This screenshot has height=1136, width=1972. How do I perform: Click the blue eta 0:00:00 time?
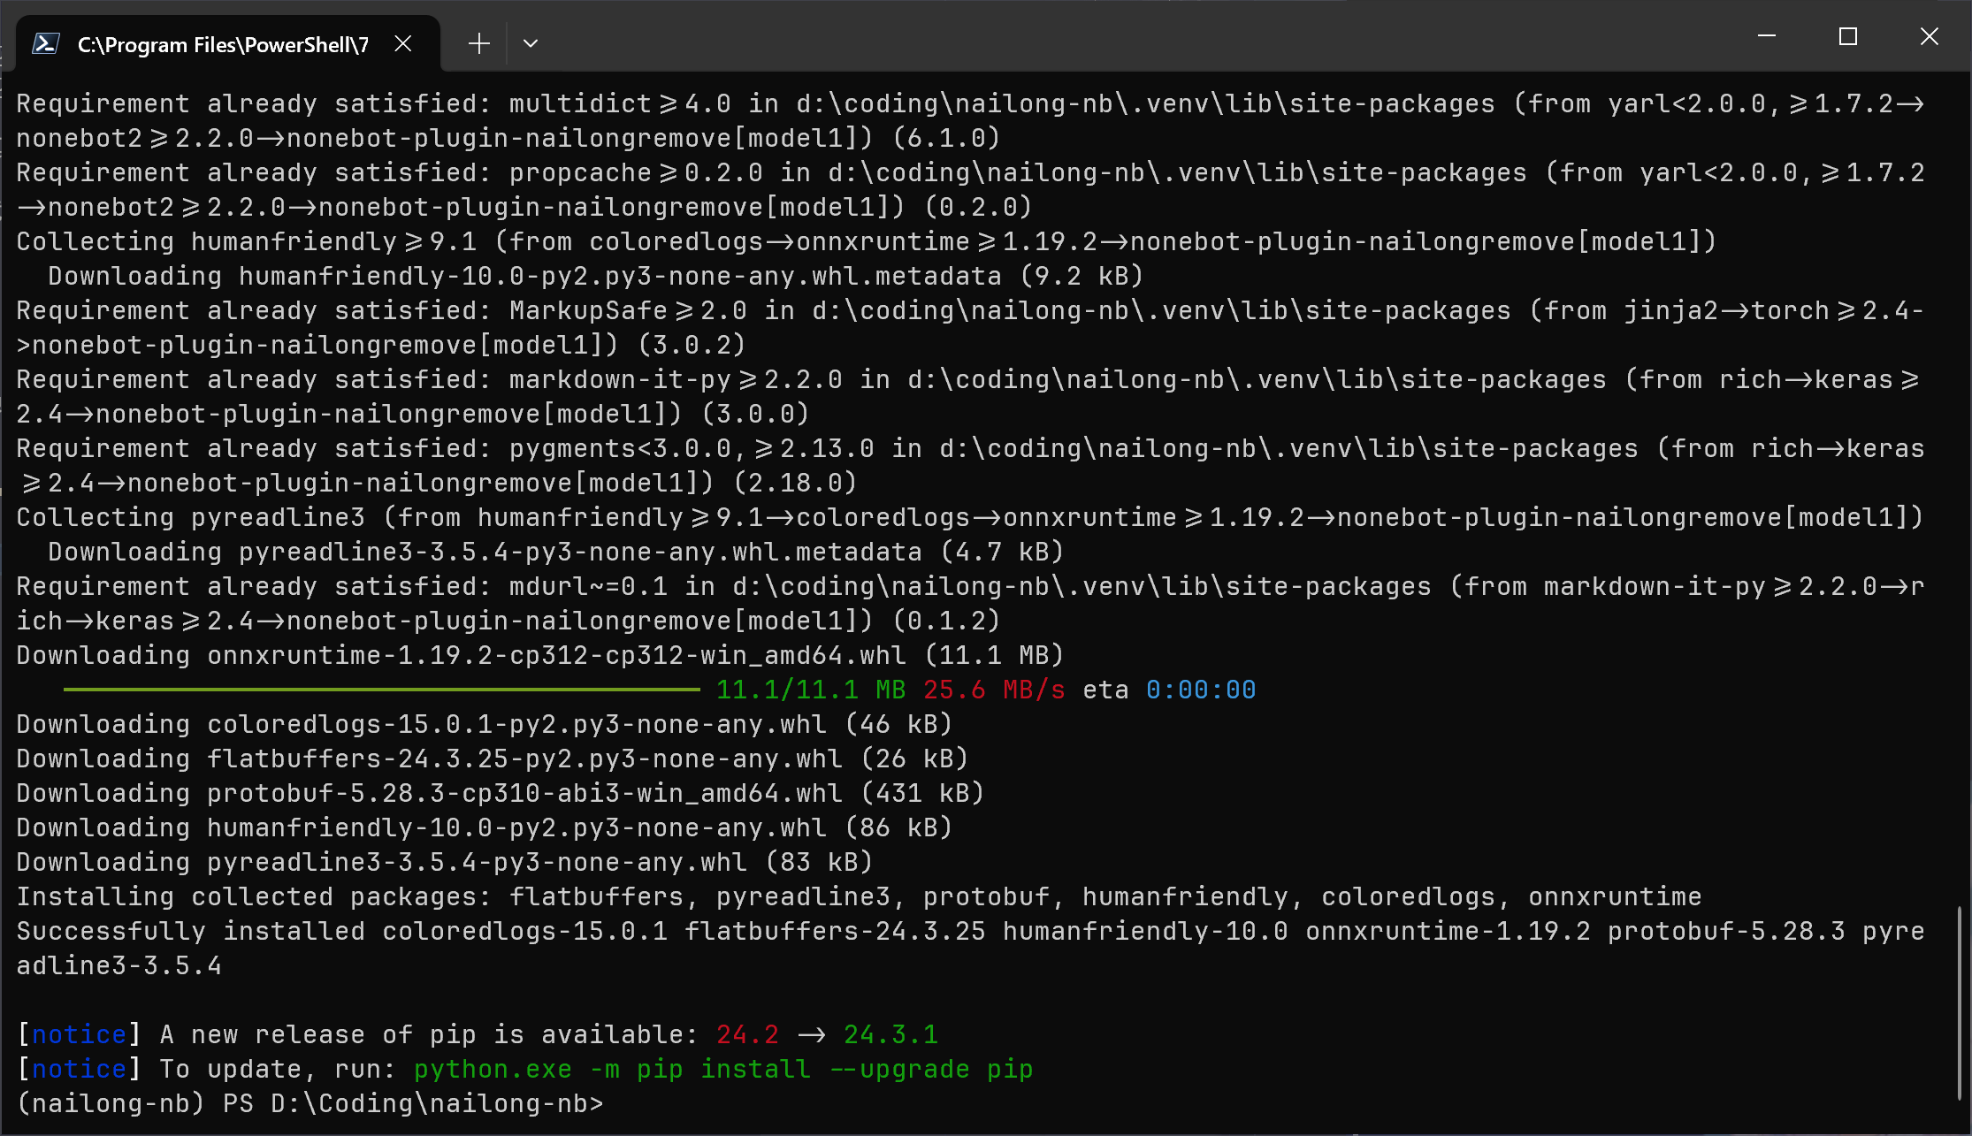[x=1200, y=690]
